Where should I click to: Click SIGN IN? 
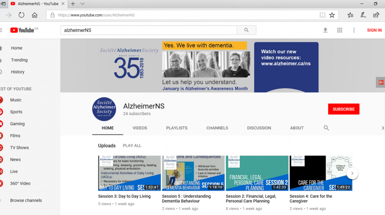point(374,30)
